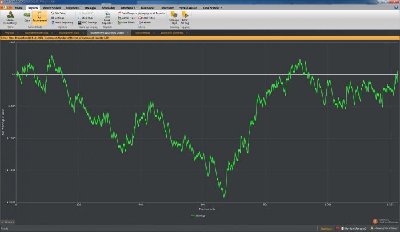Toggle the Winnings series in chart legend

click(197, 215)
